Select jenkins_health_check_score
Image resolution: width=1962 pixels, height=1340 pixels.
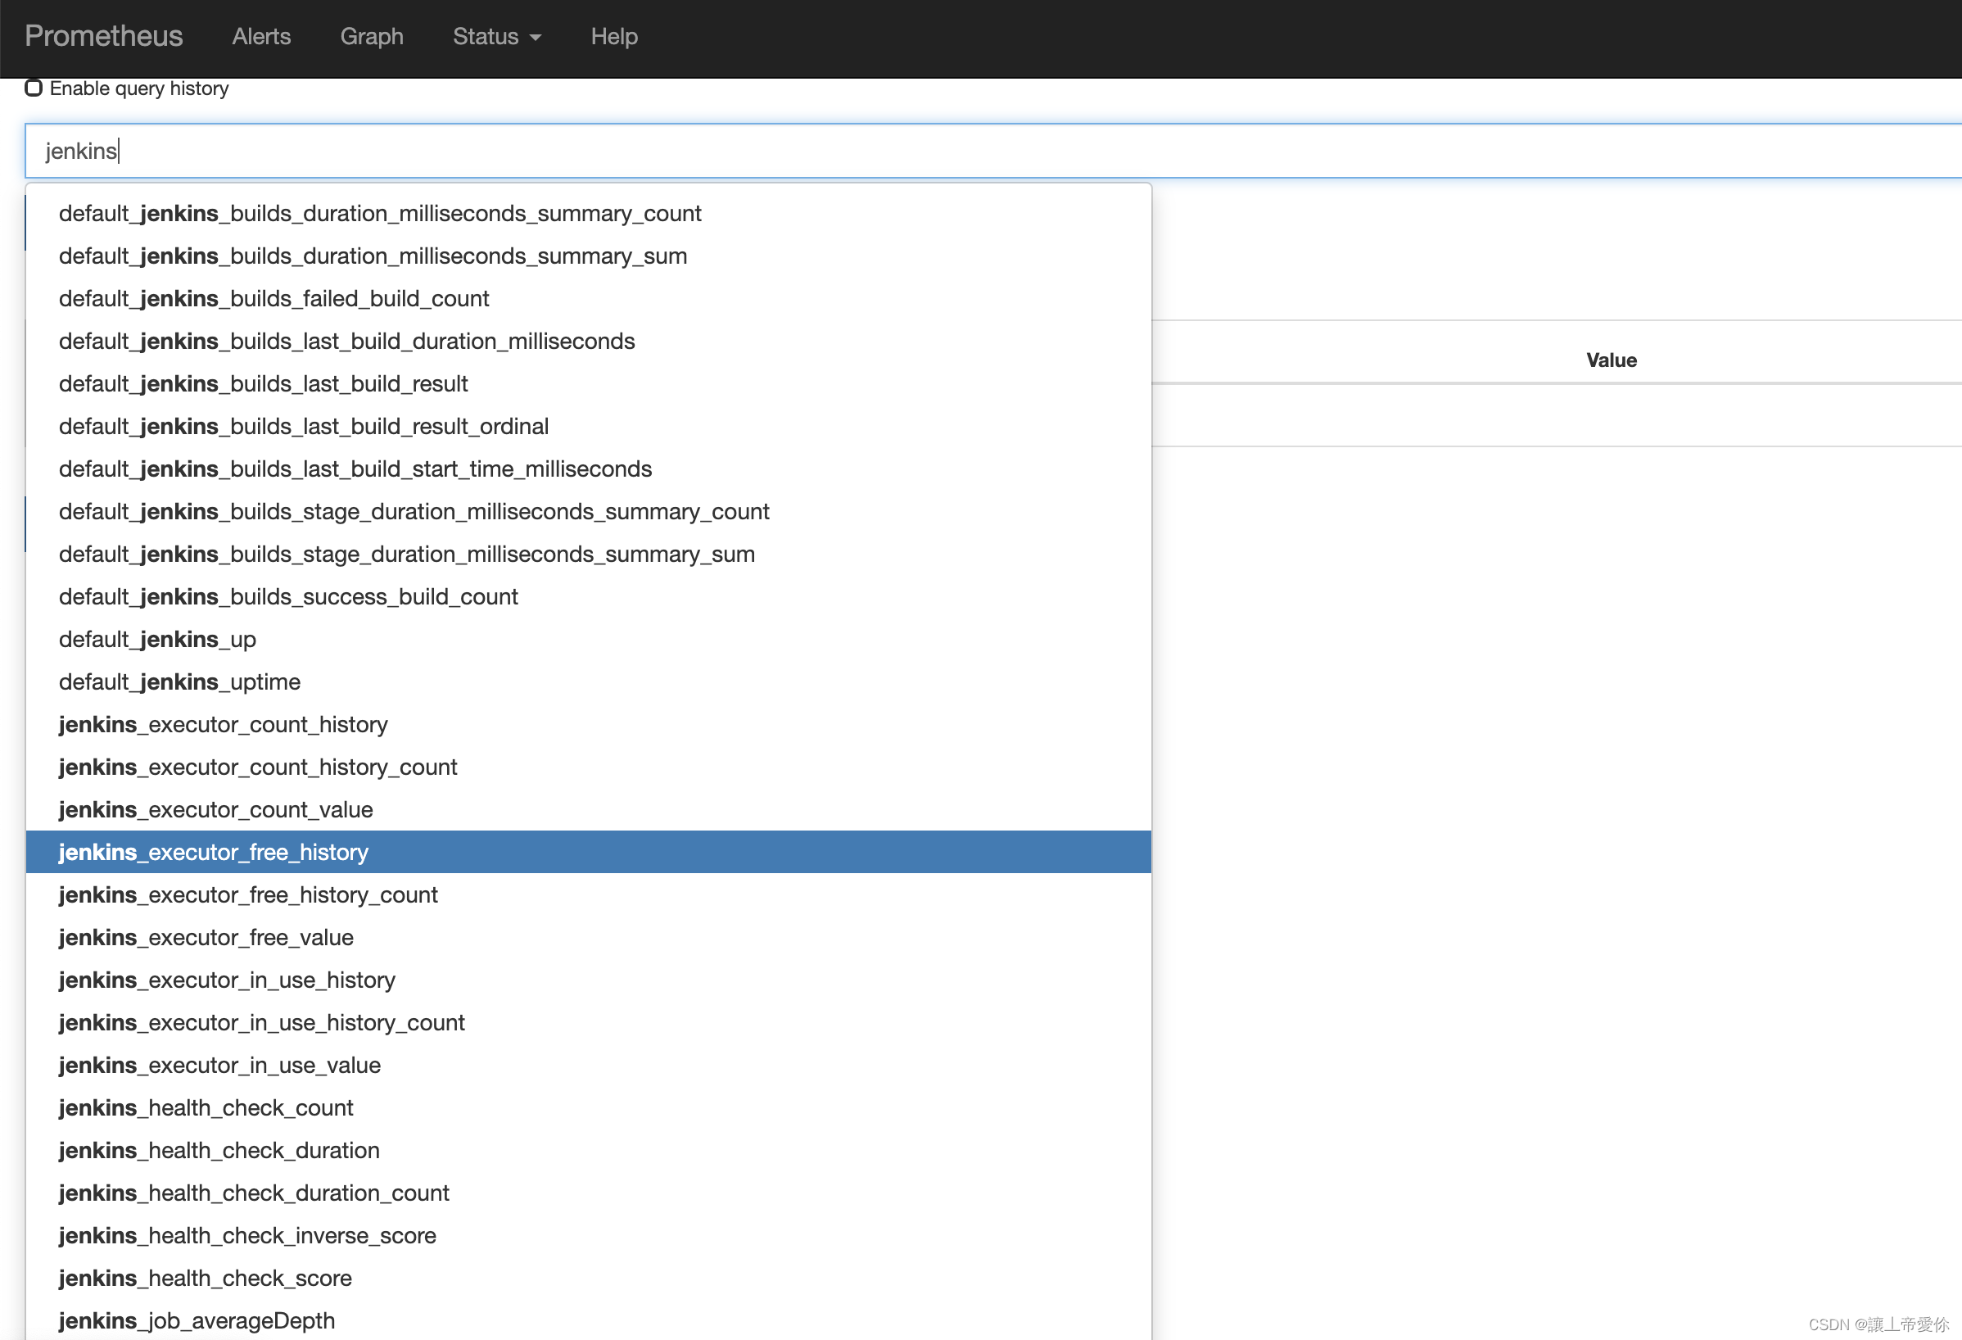[x=589, y=1279]
